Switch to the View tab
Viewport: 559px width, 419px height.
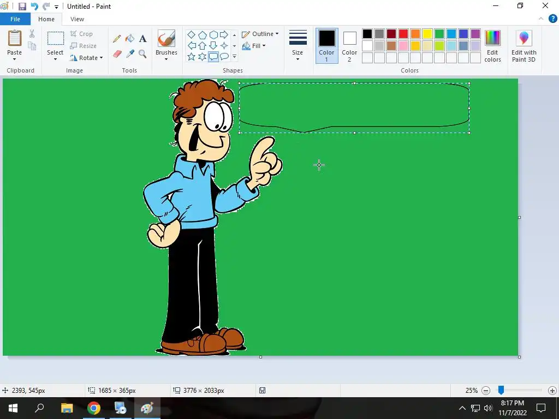77,19
